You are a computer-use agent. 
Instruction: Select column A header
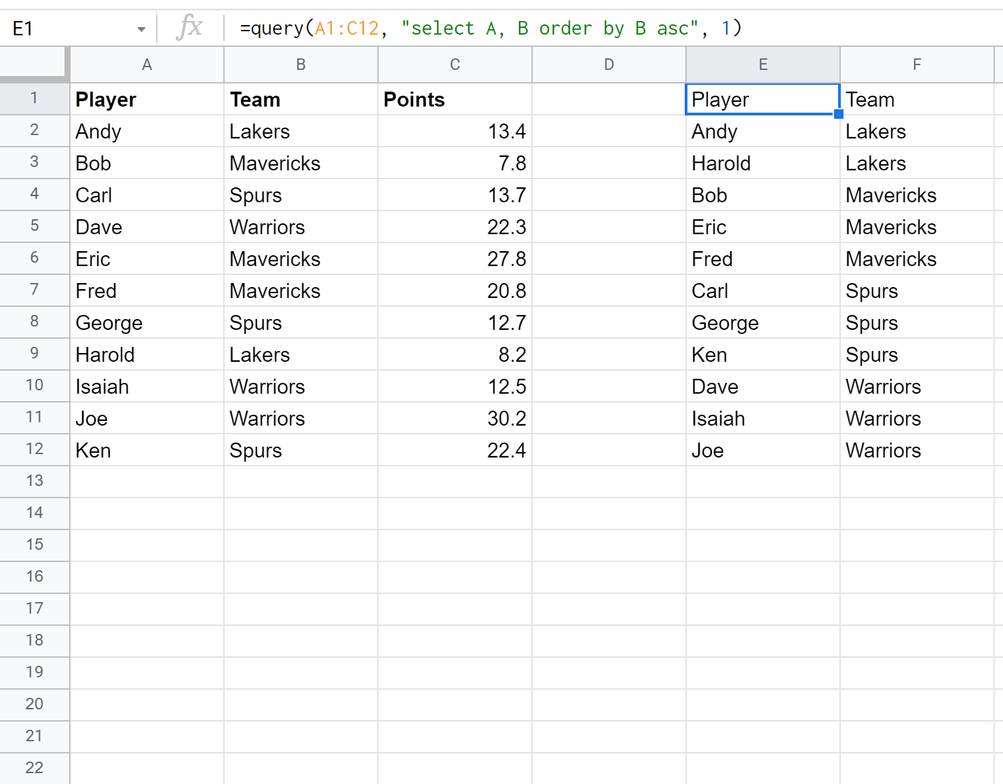(x=147, y=64)
